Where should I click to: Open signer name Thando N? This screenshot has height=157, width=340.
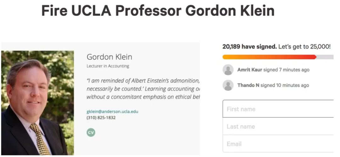(x=248, y=85)
